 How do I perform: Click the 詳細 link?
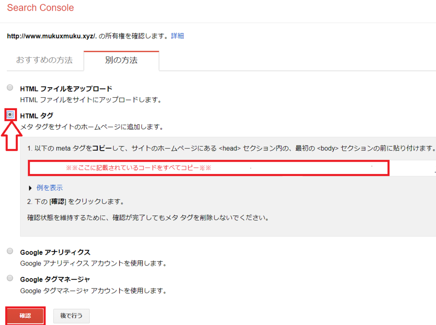pos(178,36)
